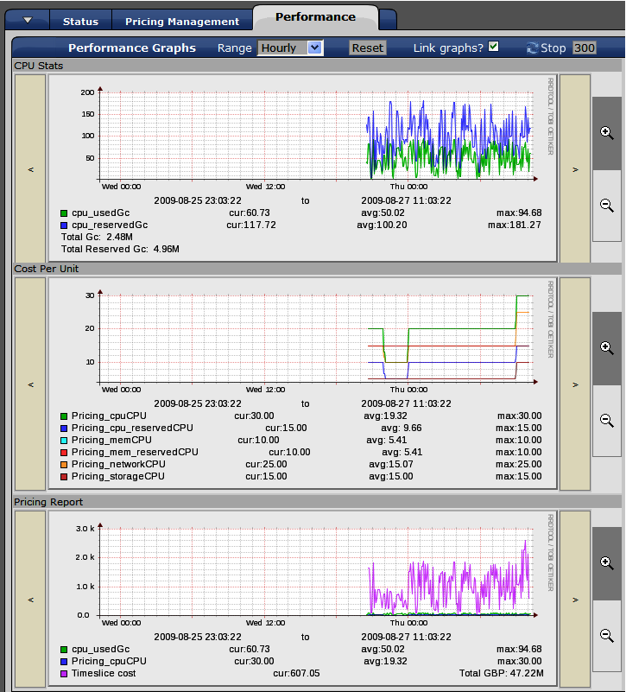Zoom in on the CPU Stats graph
The height and width of the screenshot is (692, 626).
(606, 132)
